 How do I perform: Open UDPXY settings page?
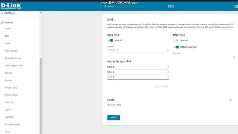coord(7,110)
